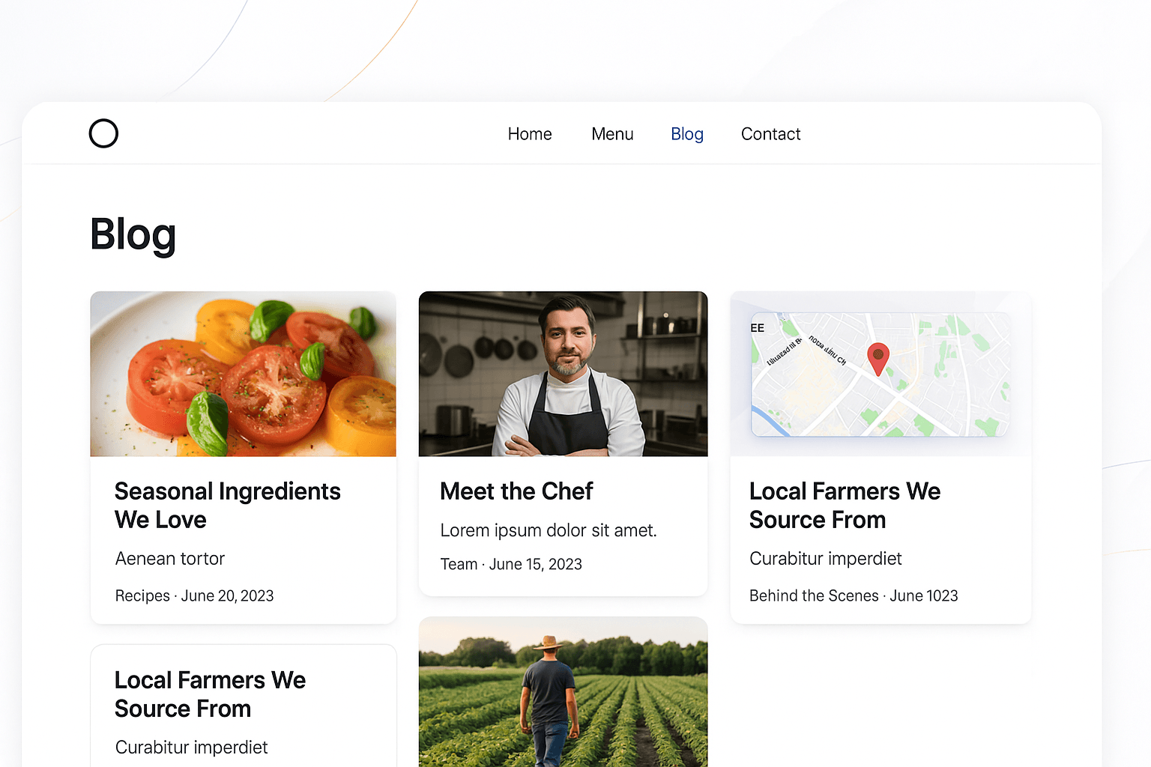Open the map thumbnail image
The height and width of the screenshot is (767, 1151).
pyautogui.click(x=880, y=375)
